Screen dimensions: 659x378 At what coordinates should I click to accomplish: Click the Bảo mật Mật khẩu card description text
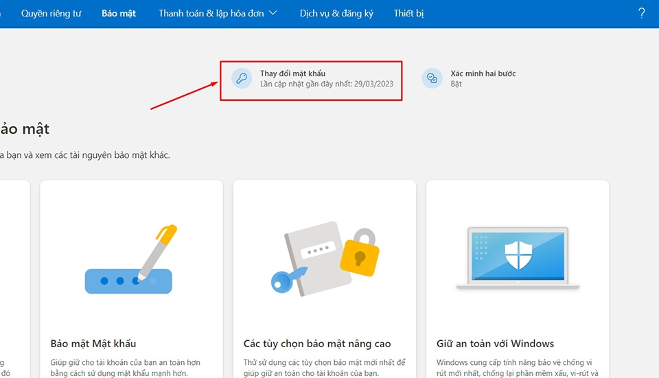coord(125,368)
